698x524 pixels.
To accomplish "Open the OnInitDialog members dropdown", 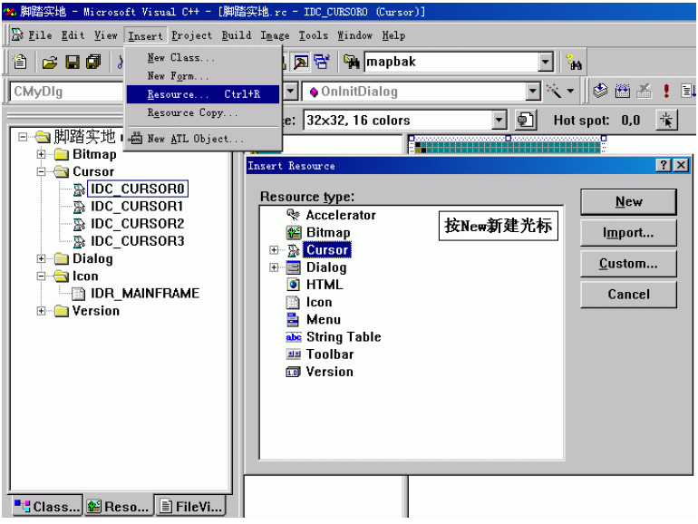I will [x=533, y=92].
